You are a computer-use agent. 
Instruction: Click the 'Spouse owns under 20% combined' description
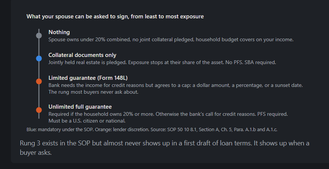point(171,39)
